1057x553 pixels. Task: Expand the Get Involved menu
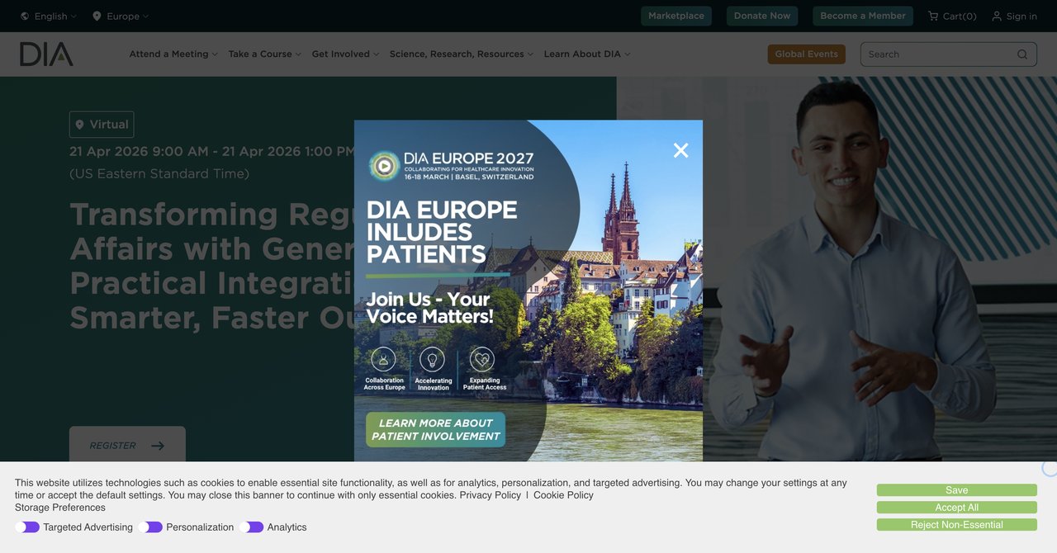tap(345, 54)
